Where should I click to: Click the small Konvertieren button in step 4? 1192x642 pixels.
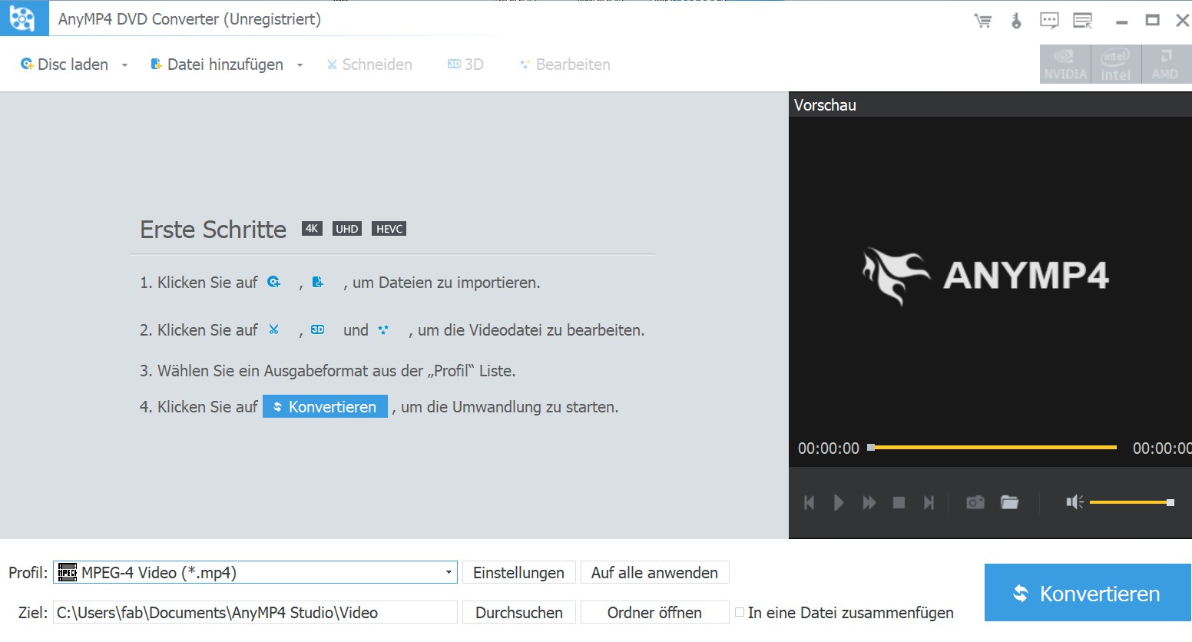(325, 406)
